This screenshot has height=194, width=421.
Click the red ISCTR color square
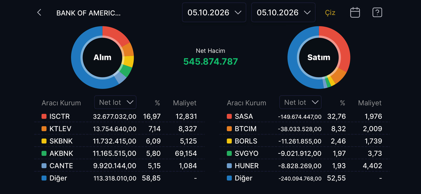tap(44, 116)
